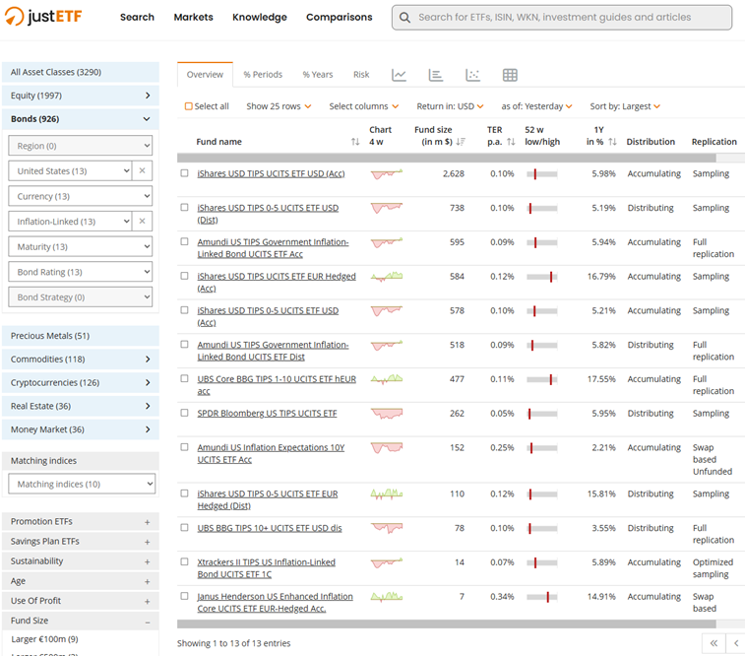Tick the Select all checkbox

click(x=189, y=106)
